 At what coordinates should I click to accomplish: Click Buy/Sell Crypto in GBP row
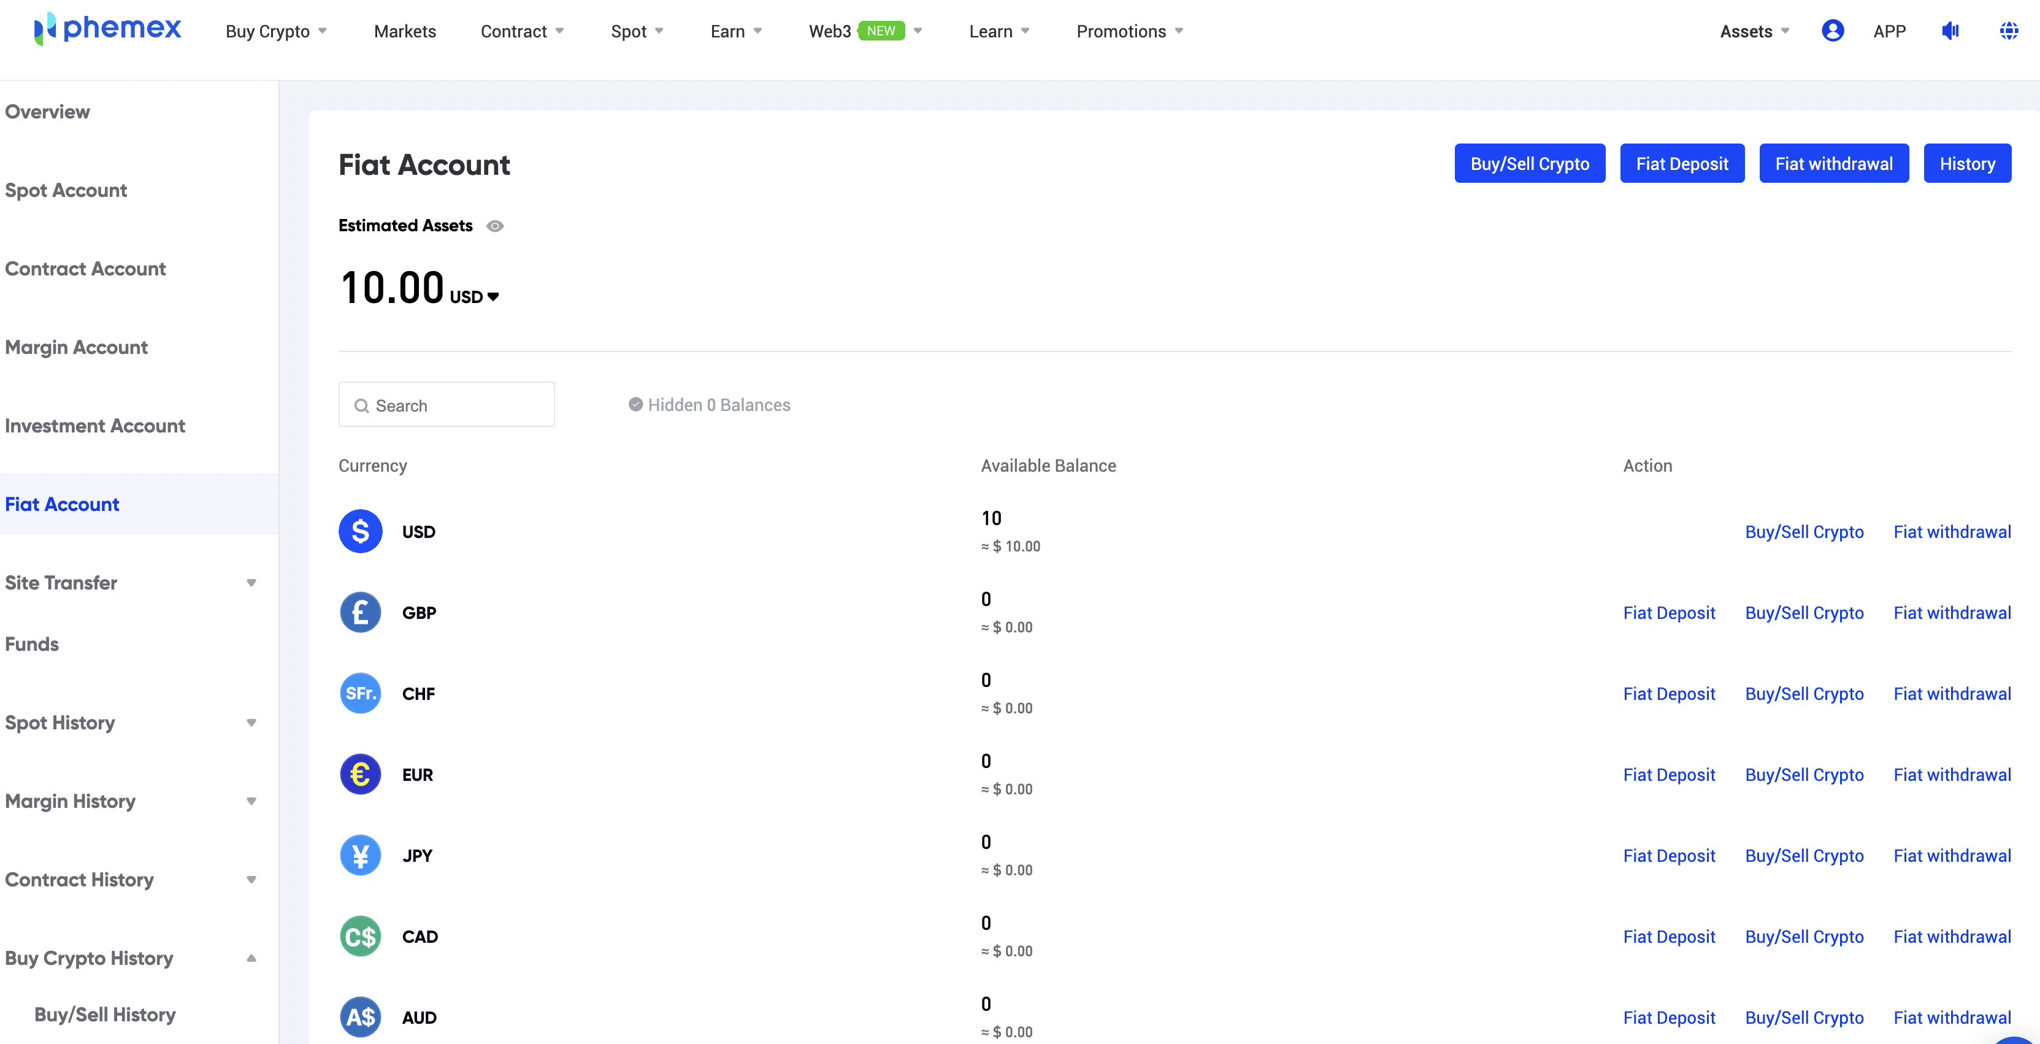(x=1804, y=612)
